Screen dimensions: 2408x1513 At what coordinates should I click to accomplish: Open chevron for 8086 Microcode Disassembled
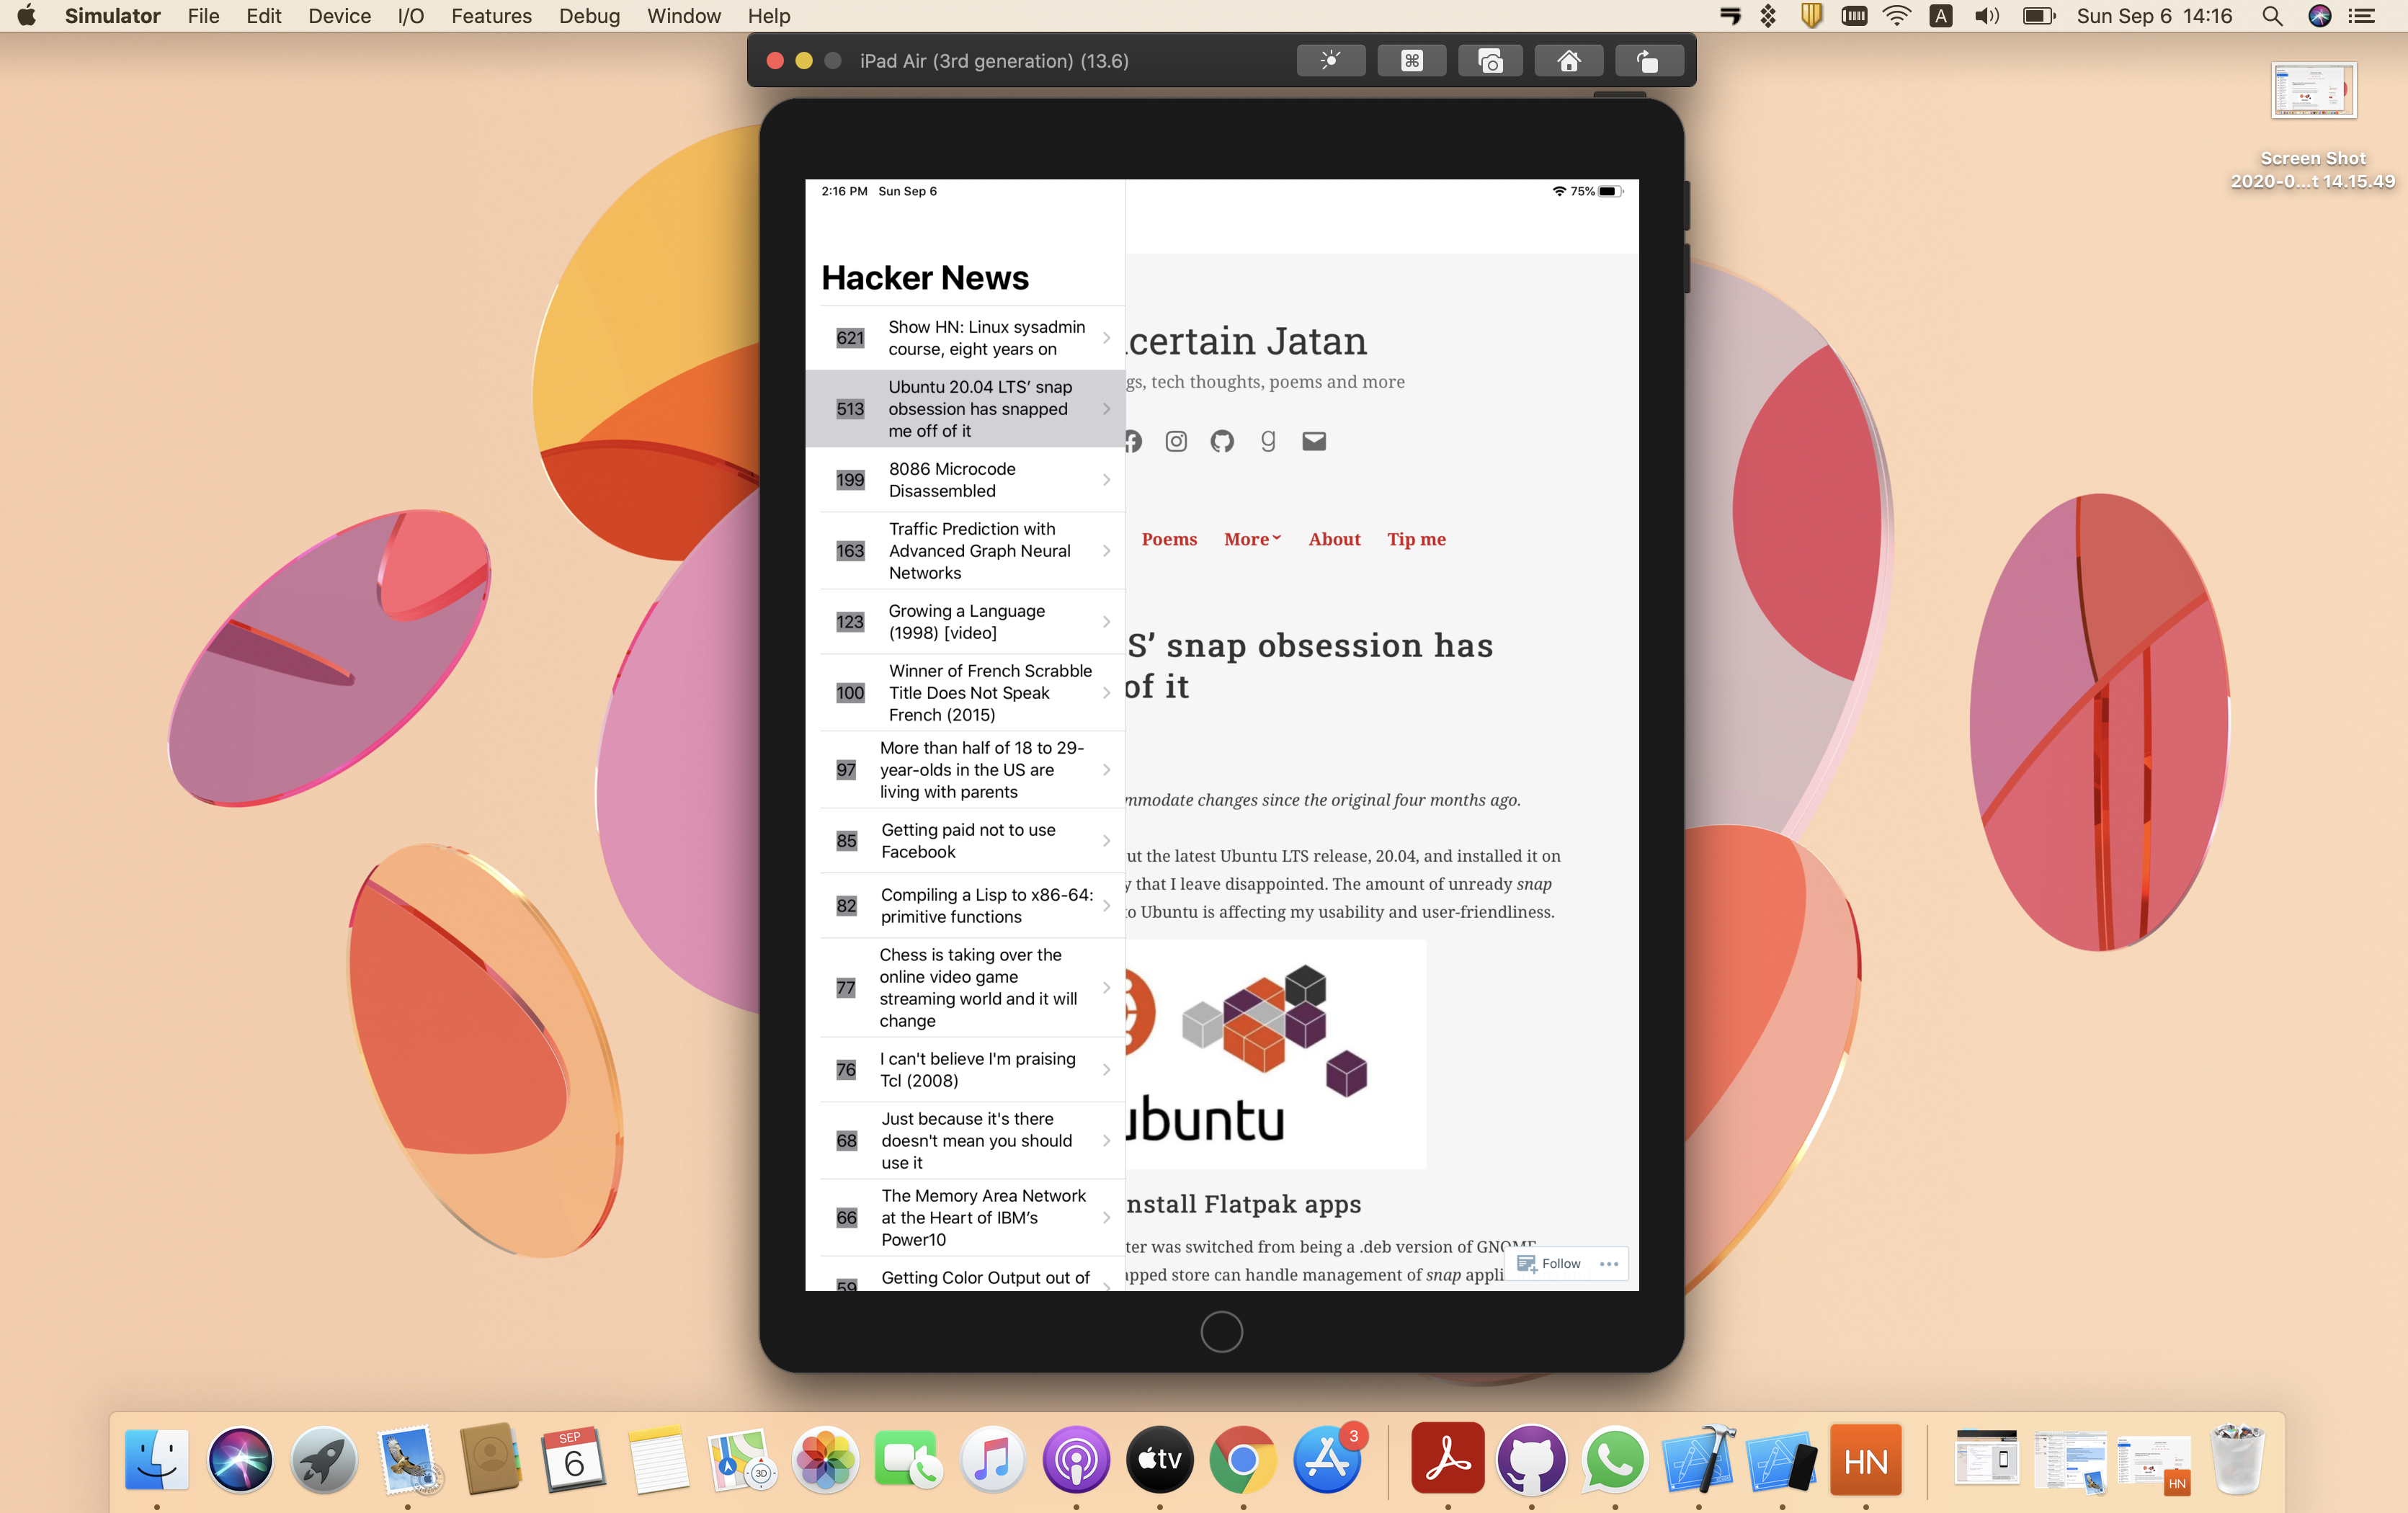pyautogui.click(x=1106, y=480)
